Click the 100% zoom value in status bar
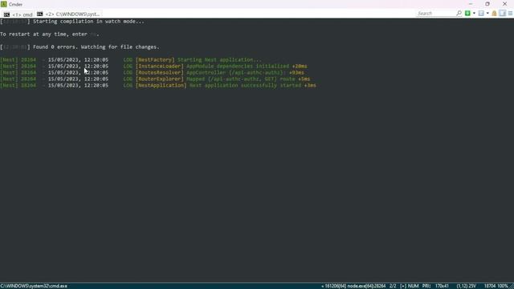 coord(503,286)
